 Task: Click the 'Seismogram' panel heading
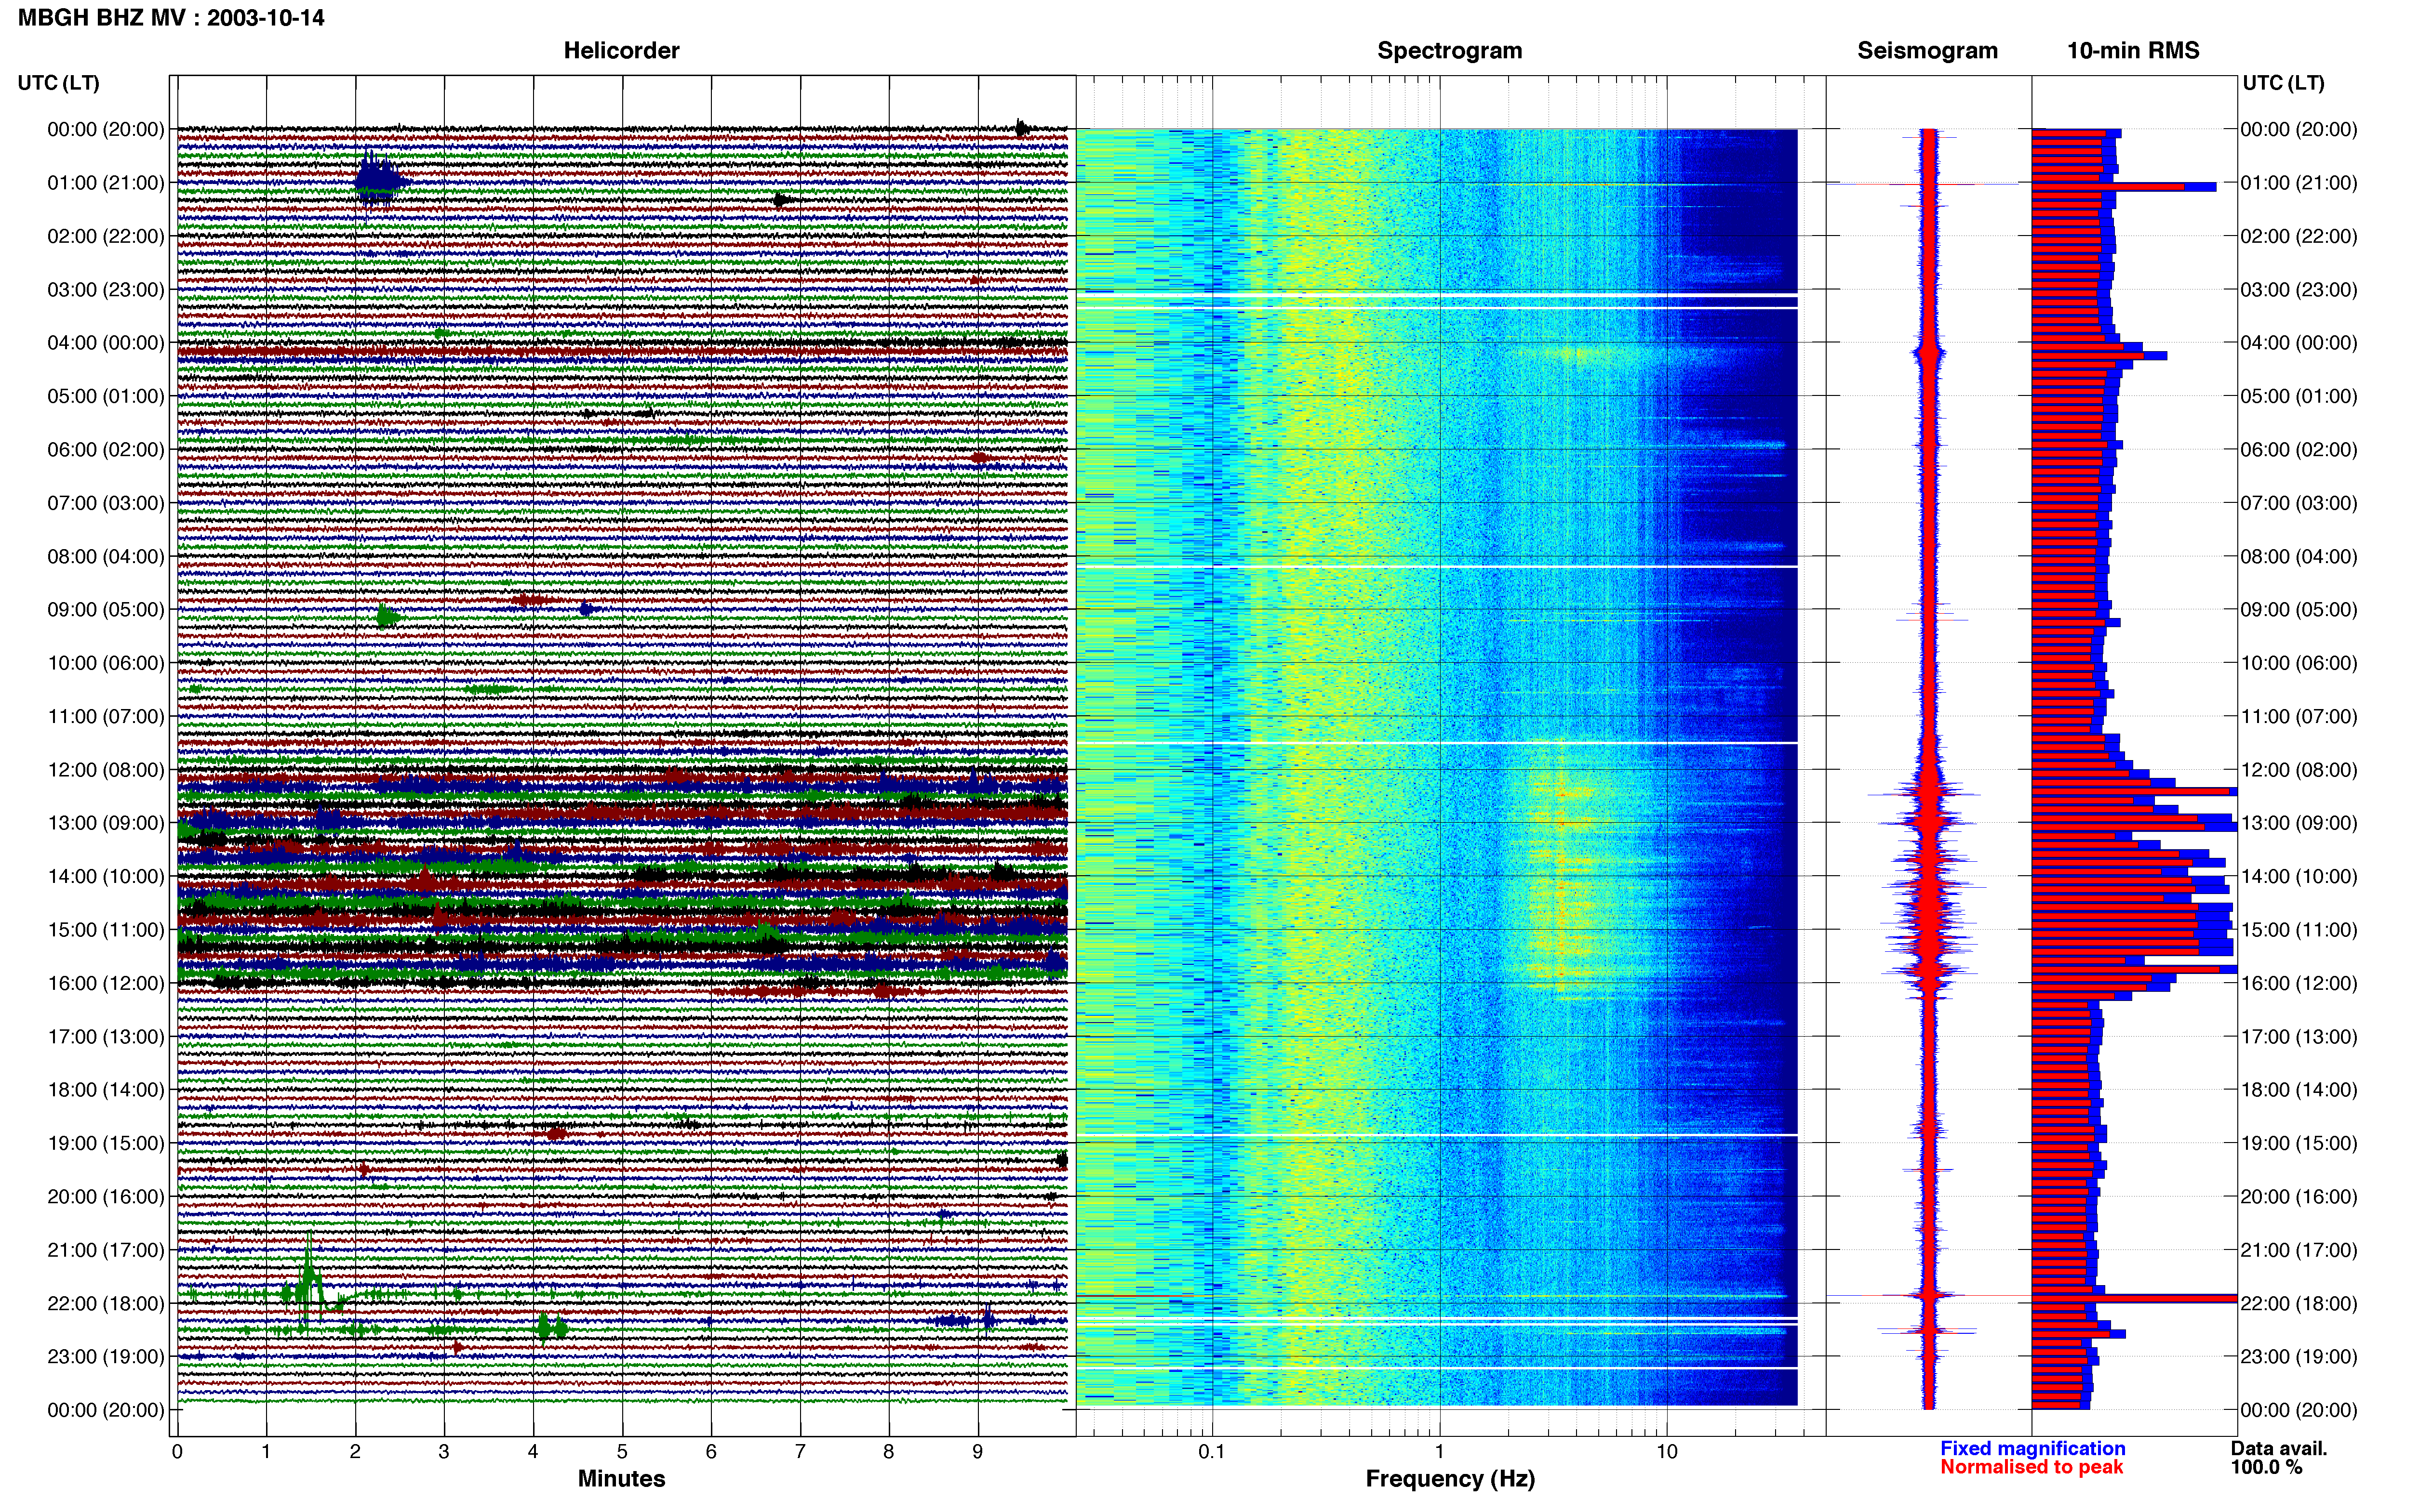pos(1927,50)
